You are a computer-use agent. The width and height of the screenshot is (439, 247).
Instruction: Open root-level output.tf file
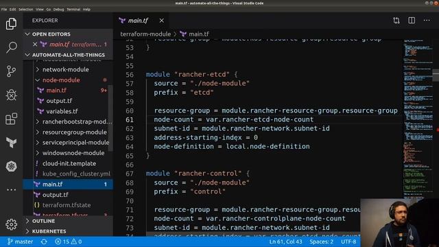click(x=55, y=195)
